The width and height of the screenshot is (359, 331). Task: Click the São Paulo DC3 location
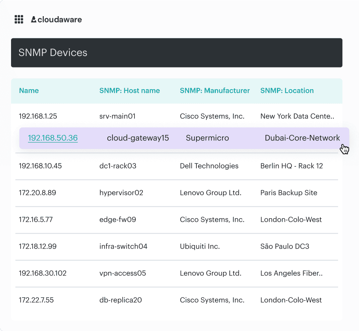coord(285,246)
